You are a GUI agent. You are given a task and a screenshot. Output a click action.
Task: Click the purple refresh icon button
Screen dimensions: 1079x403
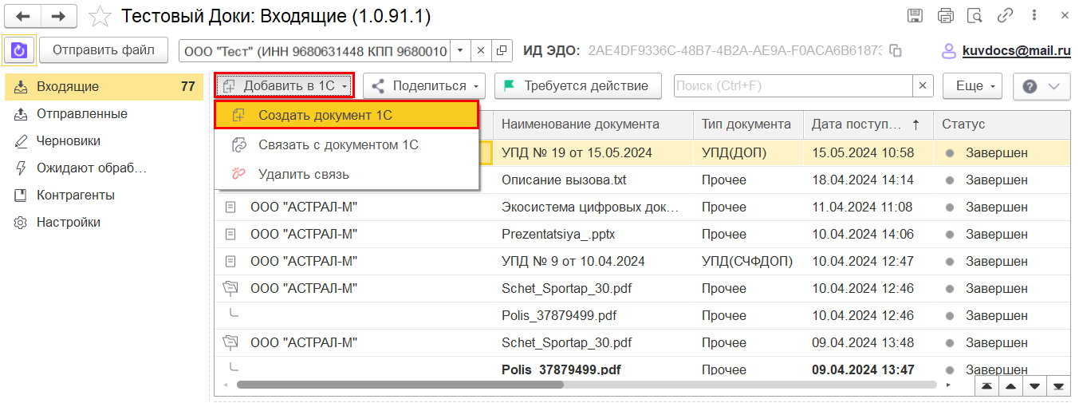19,50
